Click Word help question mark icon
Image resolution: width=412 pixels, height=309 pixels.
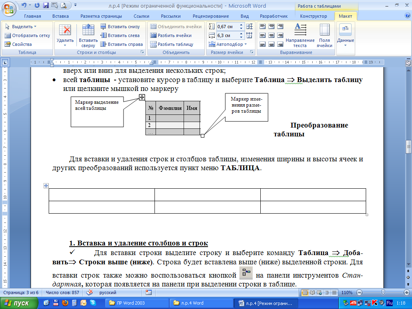click(x=407, y=16)
